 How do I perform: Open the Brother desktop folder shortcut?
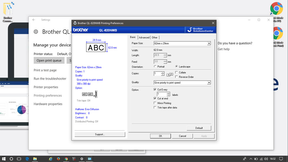8,12
